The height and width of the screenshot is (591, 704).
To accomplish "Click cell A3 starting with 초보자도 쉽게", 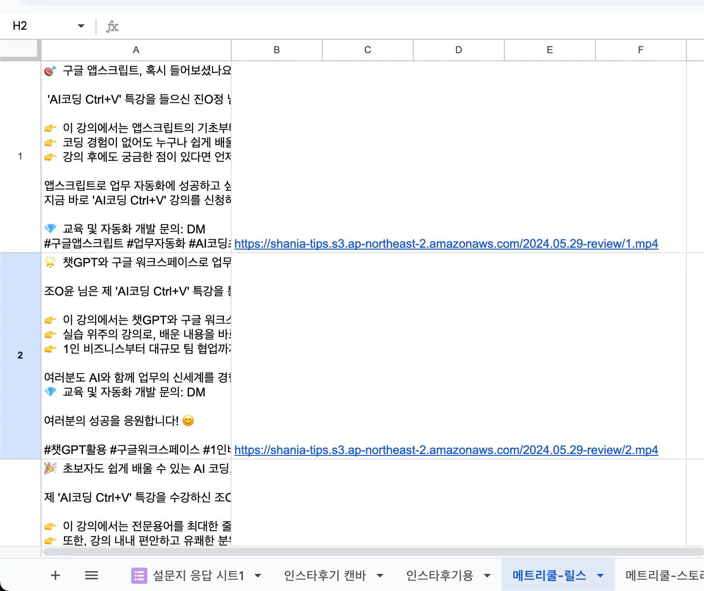I will pyautogui.click(x=136, y=503).
